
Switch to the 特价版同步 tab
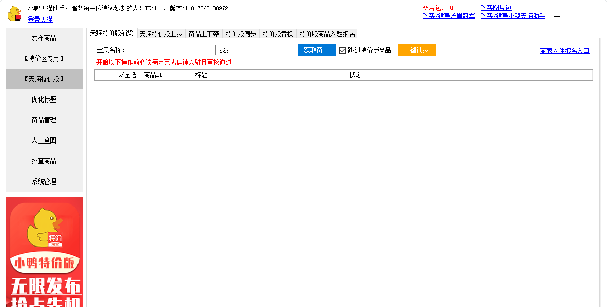pyautogui.click(x=241, y=34)
